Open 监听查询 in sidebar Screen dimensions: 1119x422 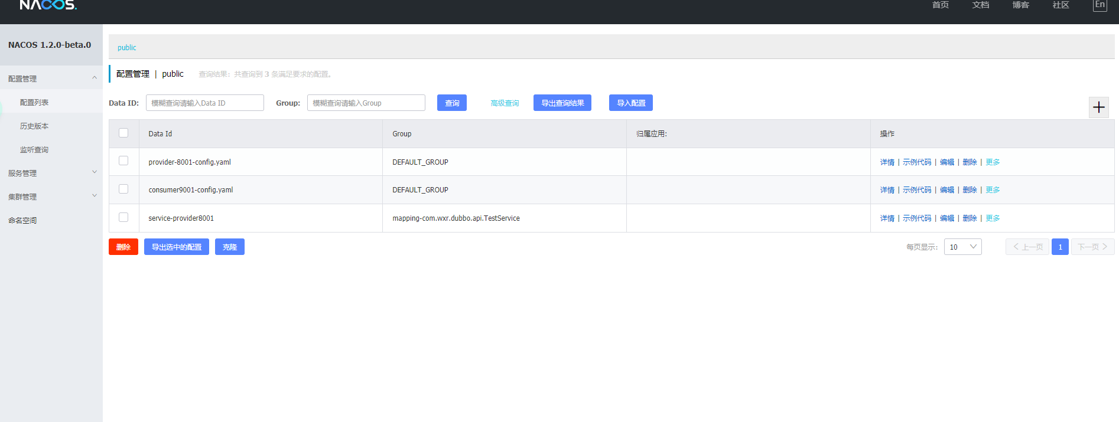[x=34, y=149]
